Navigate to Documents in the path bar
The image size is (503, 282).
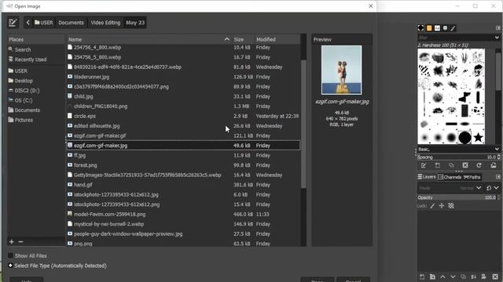click(71, 23)
